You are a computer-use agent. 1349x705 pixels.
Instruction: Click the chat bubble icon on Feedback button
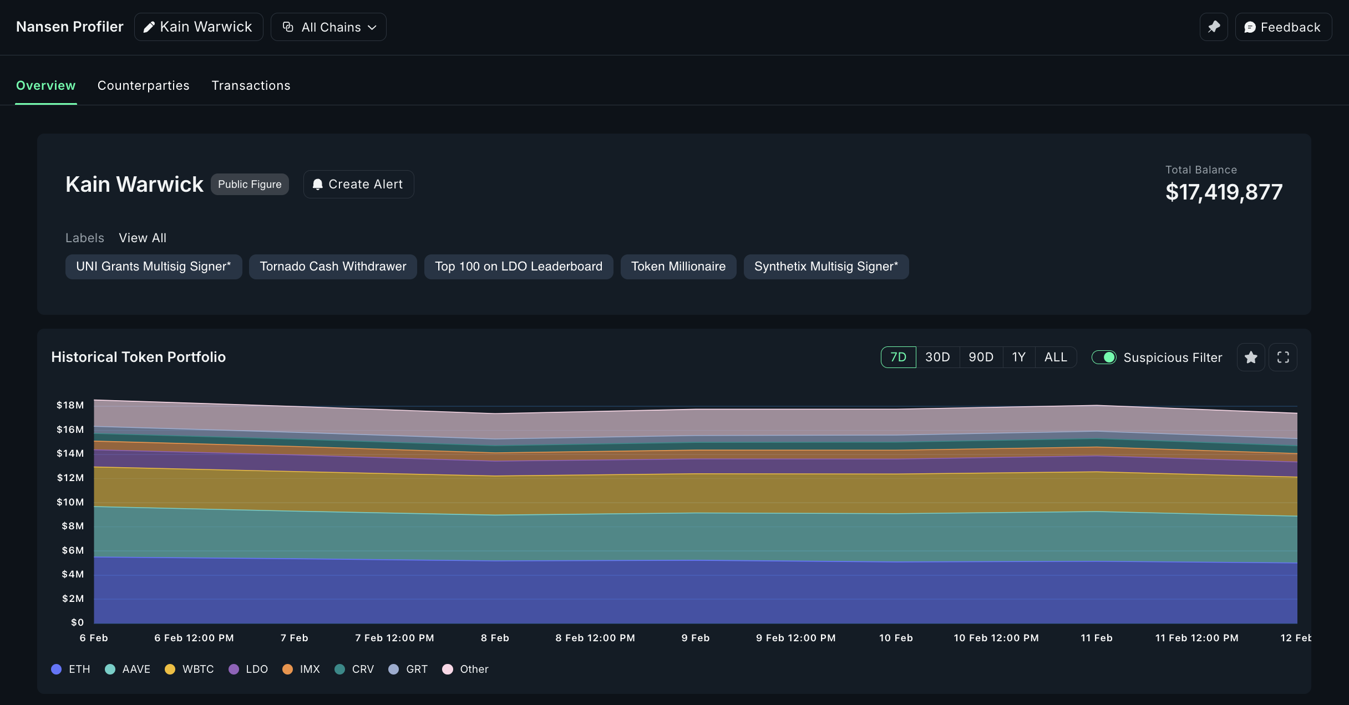click(x=1249, y=27)
